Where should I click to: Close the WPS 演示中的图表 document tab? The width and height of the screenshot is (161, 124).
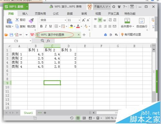pyautogui.click(x=79, y=35)
